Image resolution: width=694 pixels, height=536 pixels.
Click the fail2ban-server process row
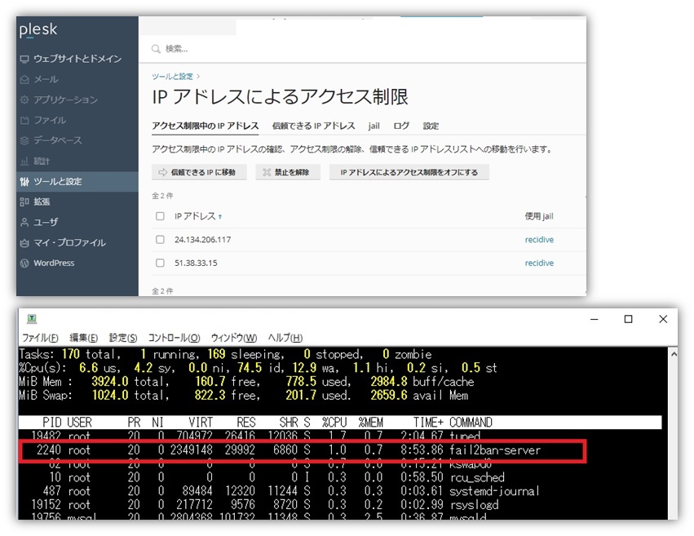click(303, 450)
